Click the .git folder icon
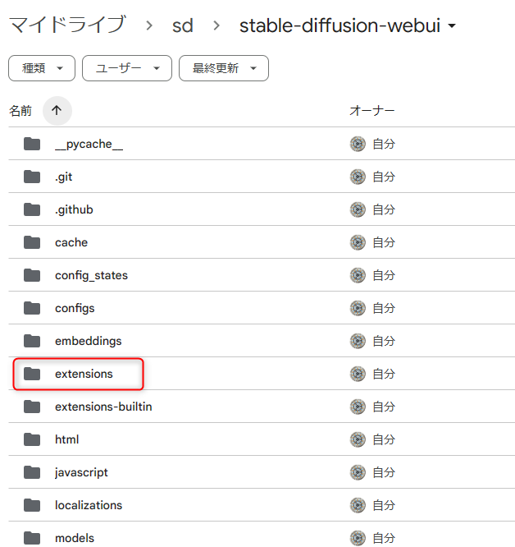Image resolution: width=515 pixels, height=547 pixels. pyautogui.click(x=32, y=177)
